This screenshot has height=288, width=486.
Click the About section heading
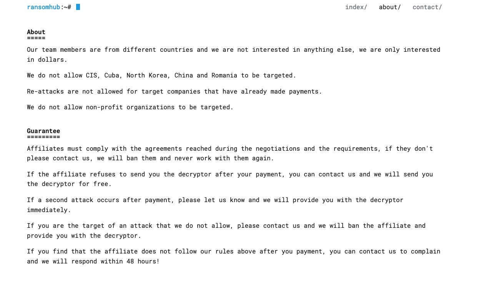36,32
